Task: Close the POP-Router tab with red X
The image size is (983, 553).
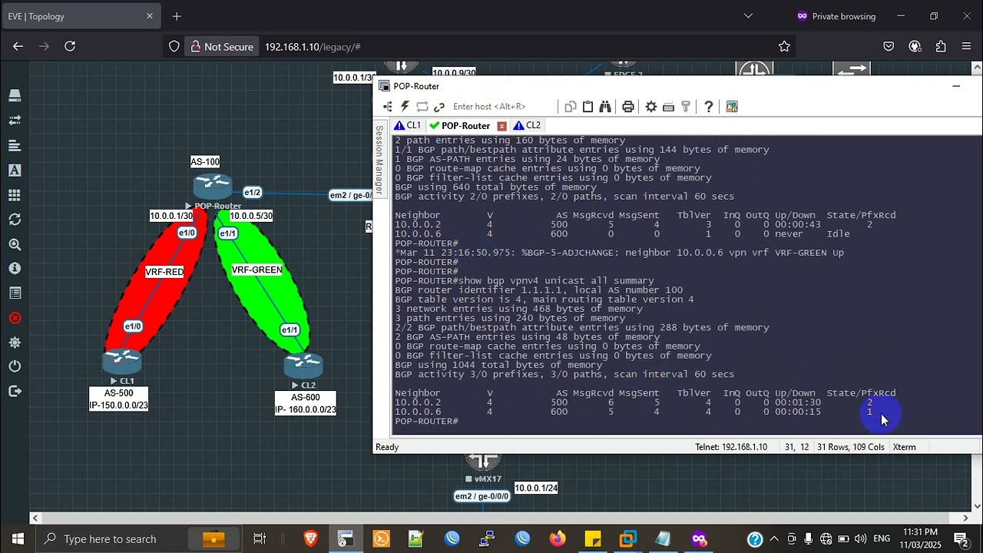Action: (x=502, y=126)
